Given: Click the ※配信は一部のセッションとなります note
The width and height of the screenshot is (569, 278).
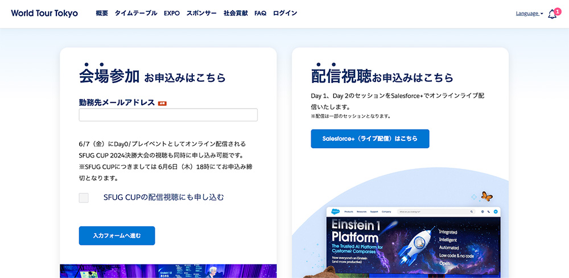Looking at the screenshot, I should click(x=351, y=117).
